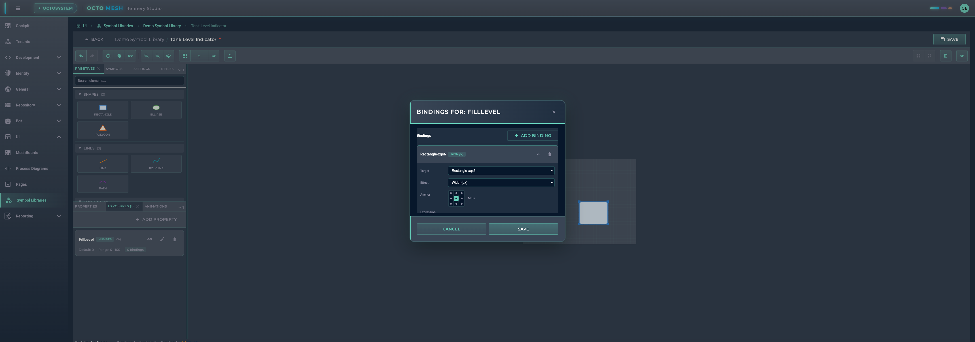Select the Undo icon in the toolbar
Viewport: 975px width, 342px height.
tap(80, 55)
